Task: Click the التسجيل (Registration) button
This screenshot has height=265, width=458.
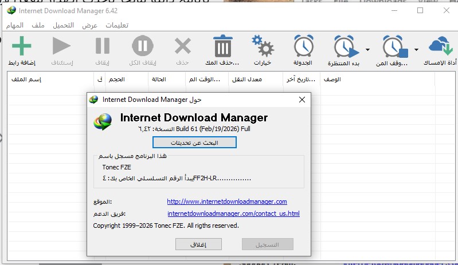Action: click(267, 244)
